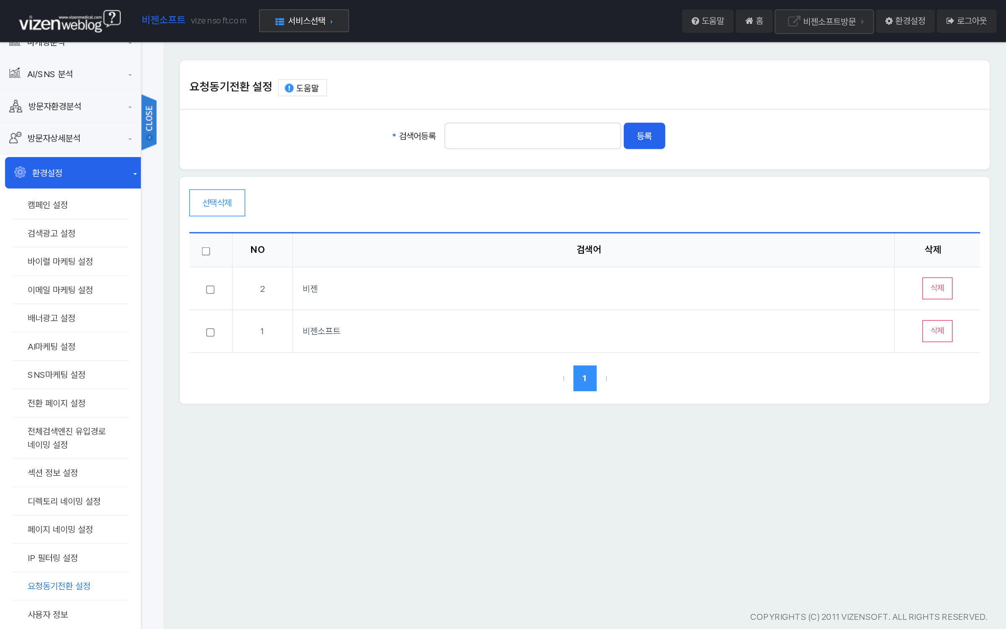
Task: Click the question mark icon in top 도움말
Action: pos(695,21)
